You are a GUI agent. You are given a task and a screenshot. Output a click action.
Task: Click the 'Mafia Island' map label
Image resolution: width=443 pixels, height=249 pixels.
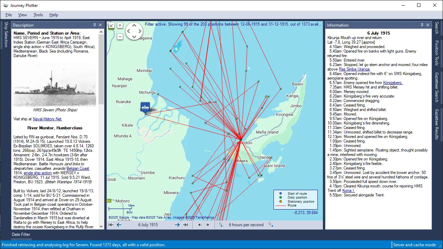tap(267, 132)
